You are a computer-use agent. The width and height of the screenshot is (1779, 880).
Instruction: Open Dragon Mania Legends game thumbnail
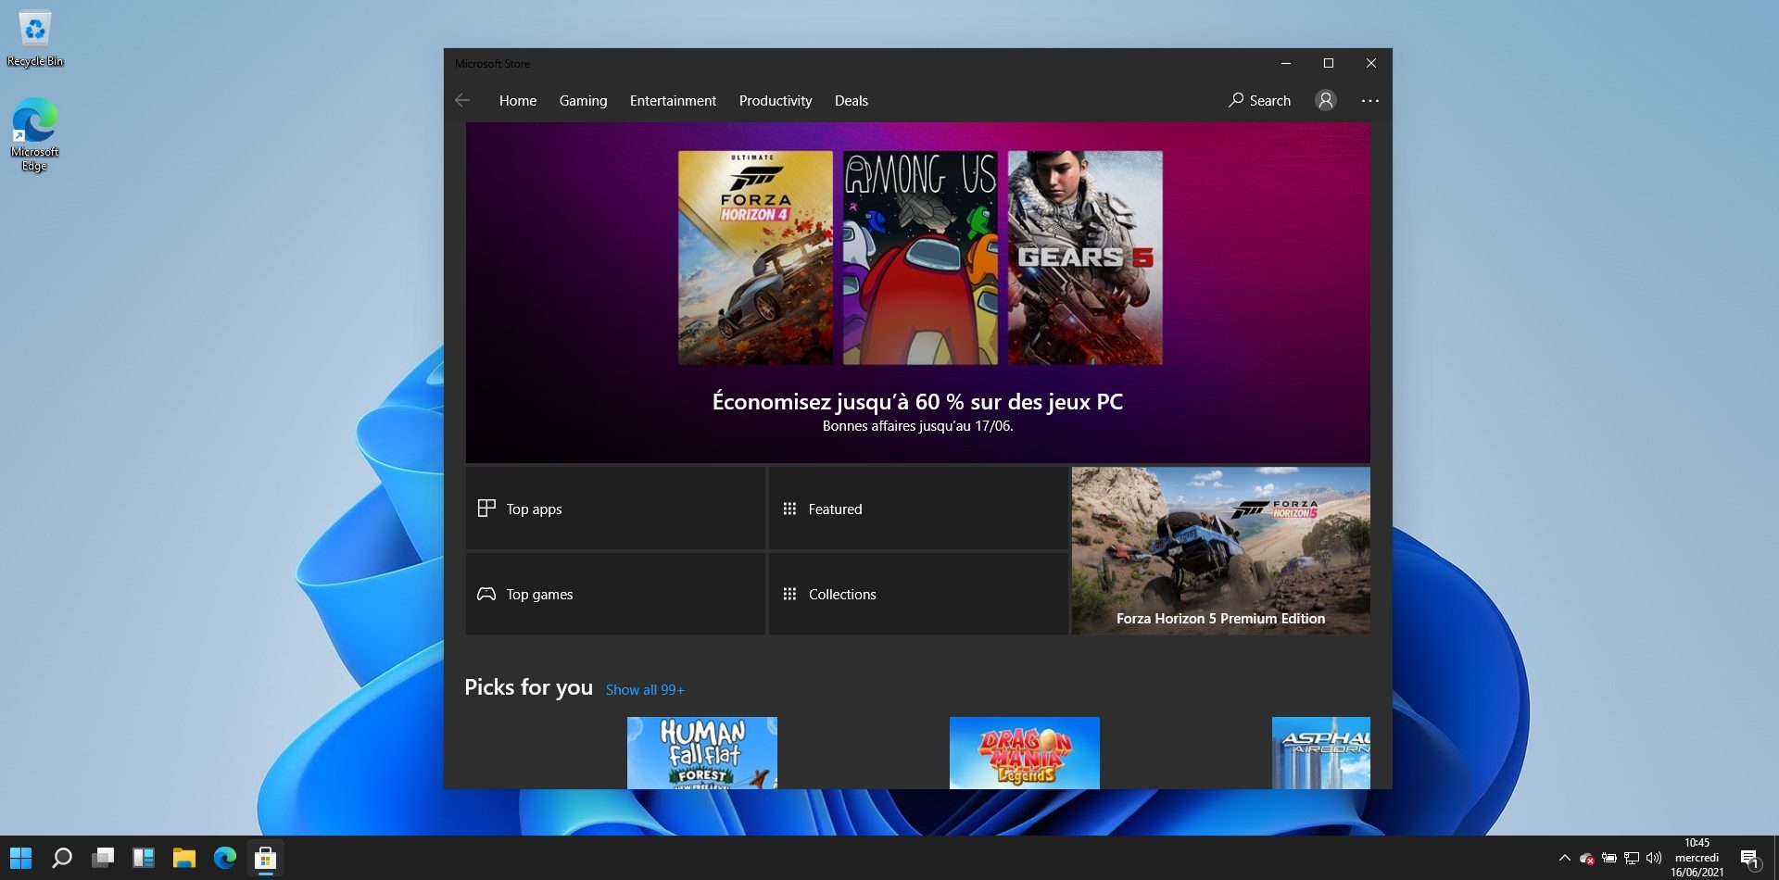click(x=1025, y=753)
